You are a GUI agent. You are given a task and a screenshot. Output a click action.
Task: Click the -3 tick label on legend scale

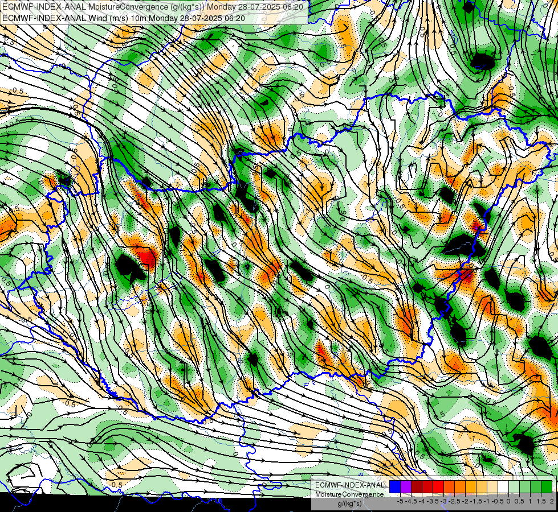[443, 501]
